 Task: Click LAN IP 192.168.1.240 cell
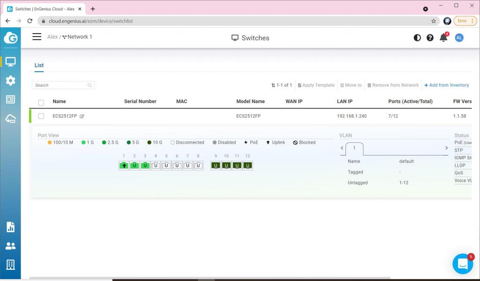pos(352,116)
